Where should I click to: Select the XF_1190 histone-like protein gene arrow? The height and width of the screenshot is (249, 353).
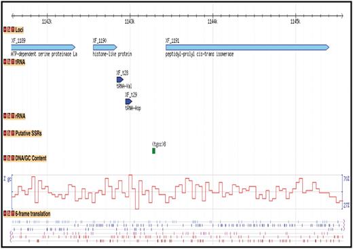click(105, 47)
